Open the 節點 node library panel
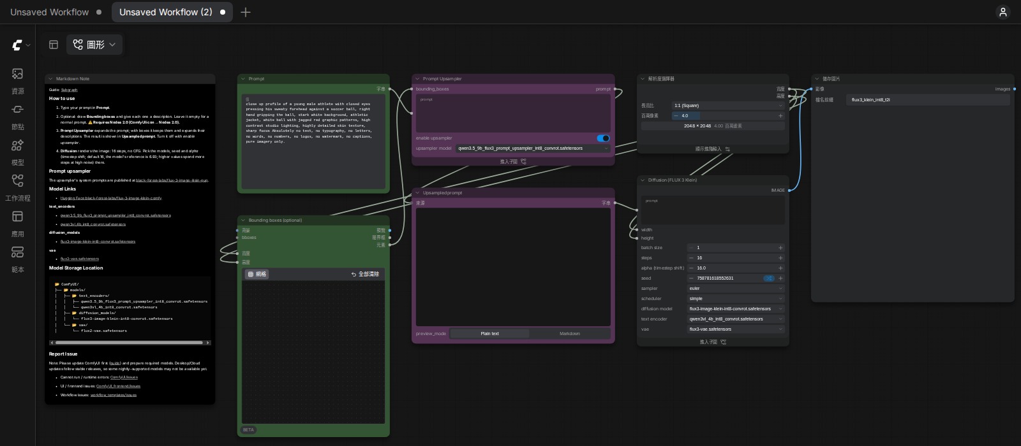 [x=18, y=117]
